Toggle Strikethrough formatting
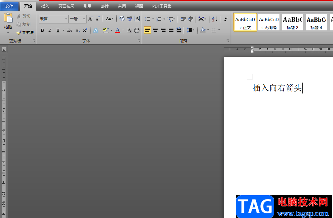 70,30
